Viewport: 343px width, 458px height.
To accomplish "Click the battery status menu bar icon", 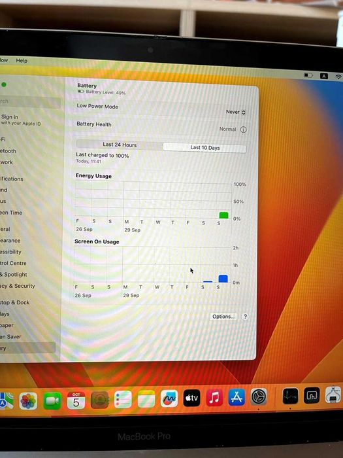I will (308, 75).
